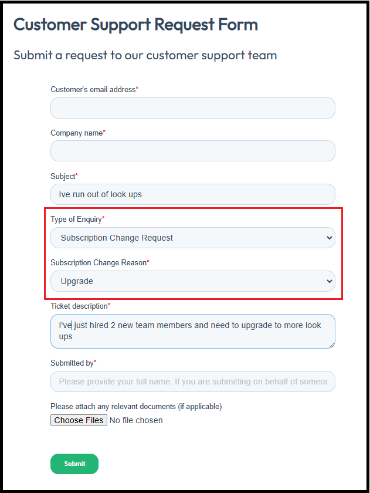Click the "Ticket description" label text
Viewport: 370px width, 493px height.
[x=80, y=306]
